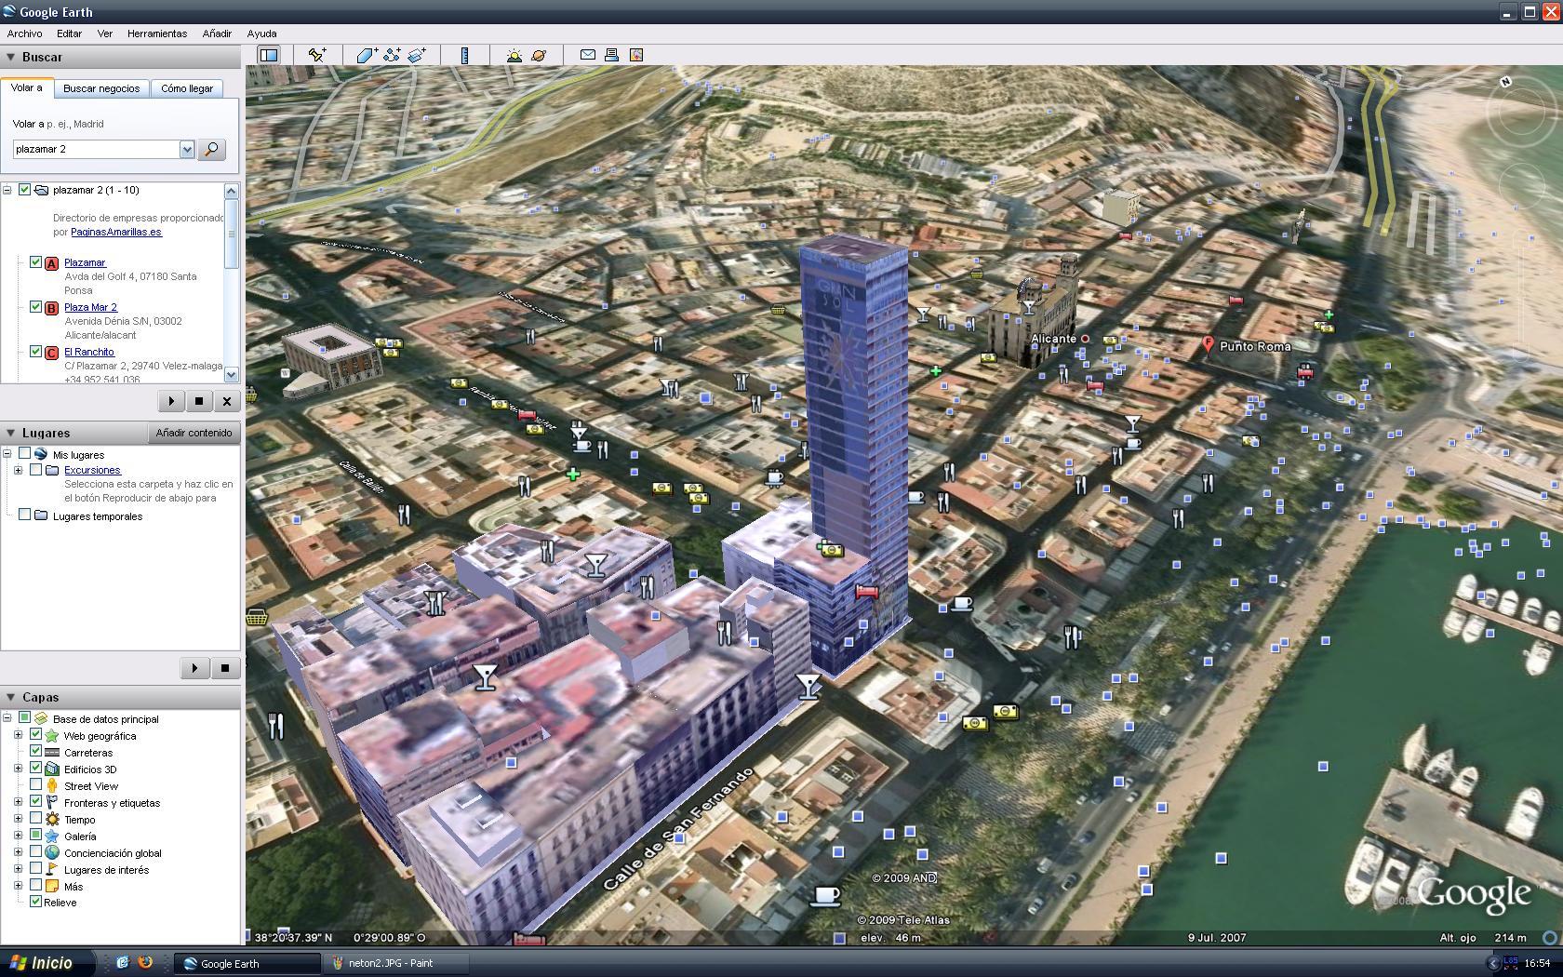Click the email envelope toolbar icon

588,55
